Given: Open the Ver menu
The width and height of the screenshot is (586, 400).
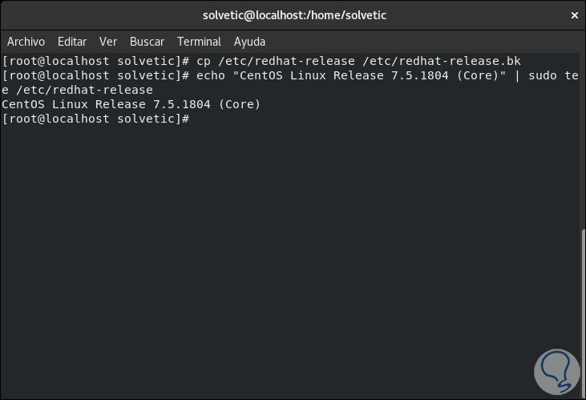Looking at the screenshot, I should pos(108,42).
